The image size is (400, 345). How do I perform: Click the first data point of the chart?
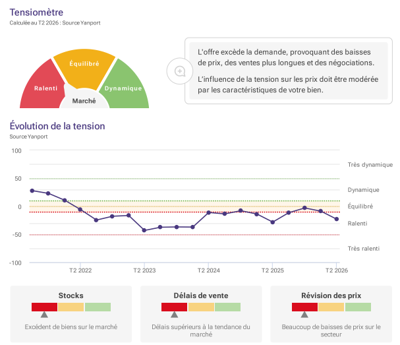pos(32,191)
